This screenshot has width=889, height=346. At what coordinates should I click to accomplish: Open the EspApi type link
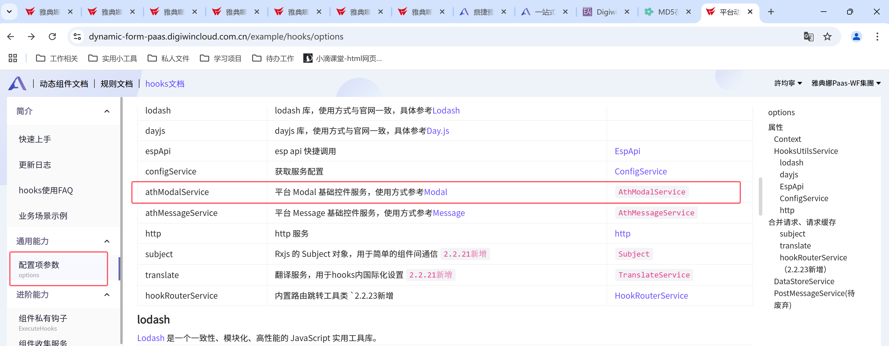(x=627, y=151)
